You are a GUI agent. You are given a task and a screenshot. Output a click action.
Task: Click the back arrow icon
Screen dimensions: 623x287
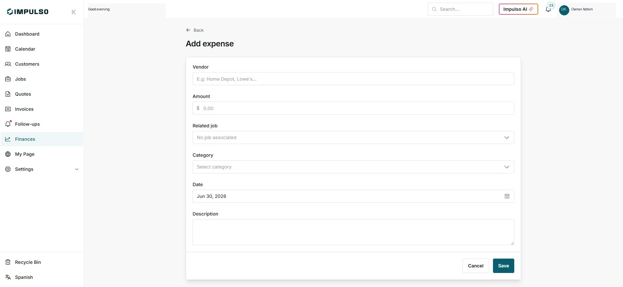pos(188,30)
